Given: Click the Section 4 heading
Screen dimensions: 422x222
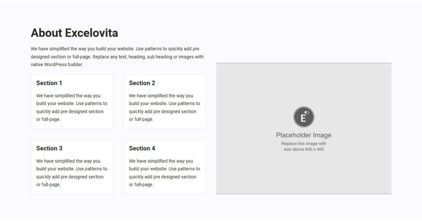Looking at the screenshot, I should pos(142,148).
